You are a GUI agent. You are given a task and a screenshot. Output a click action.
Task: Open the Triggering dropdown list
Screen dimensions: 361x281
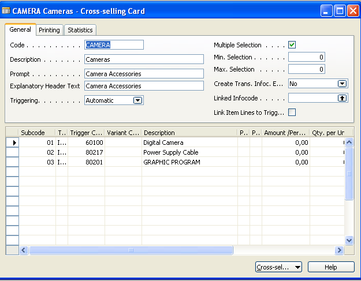[137, 100]
